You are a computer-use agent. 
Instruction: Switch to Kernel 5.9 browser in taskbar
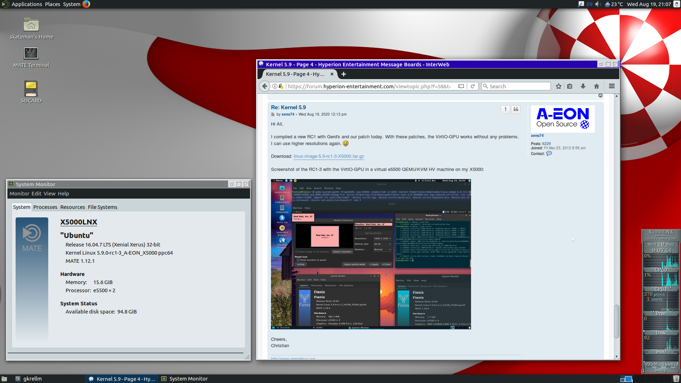[x=122, y=379]
